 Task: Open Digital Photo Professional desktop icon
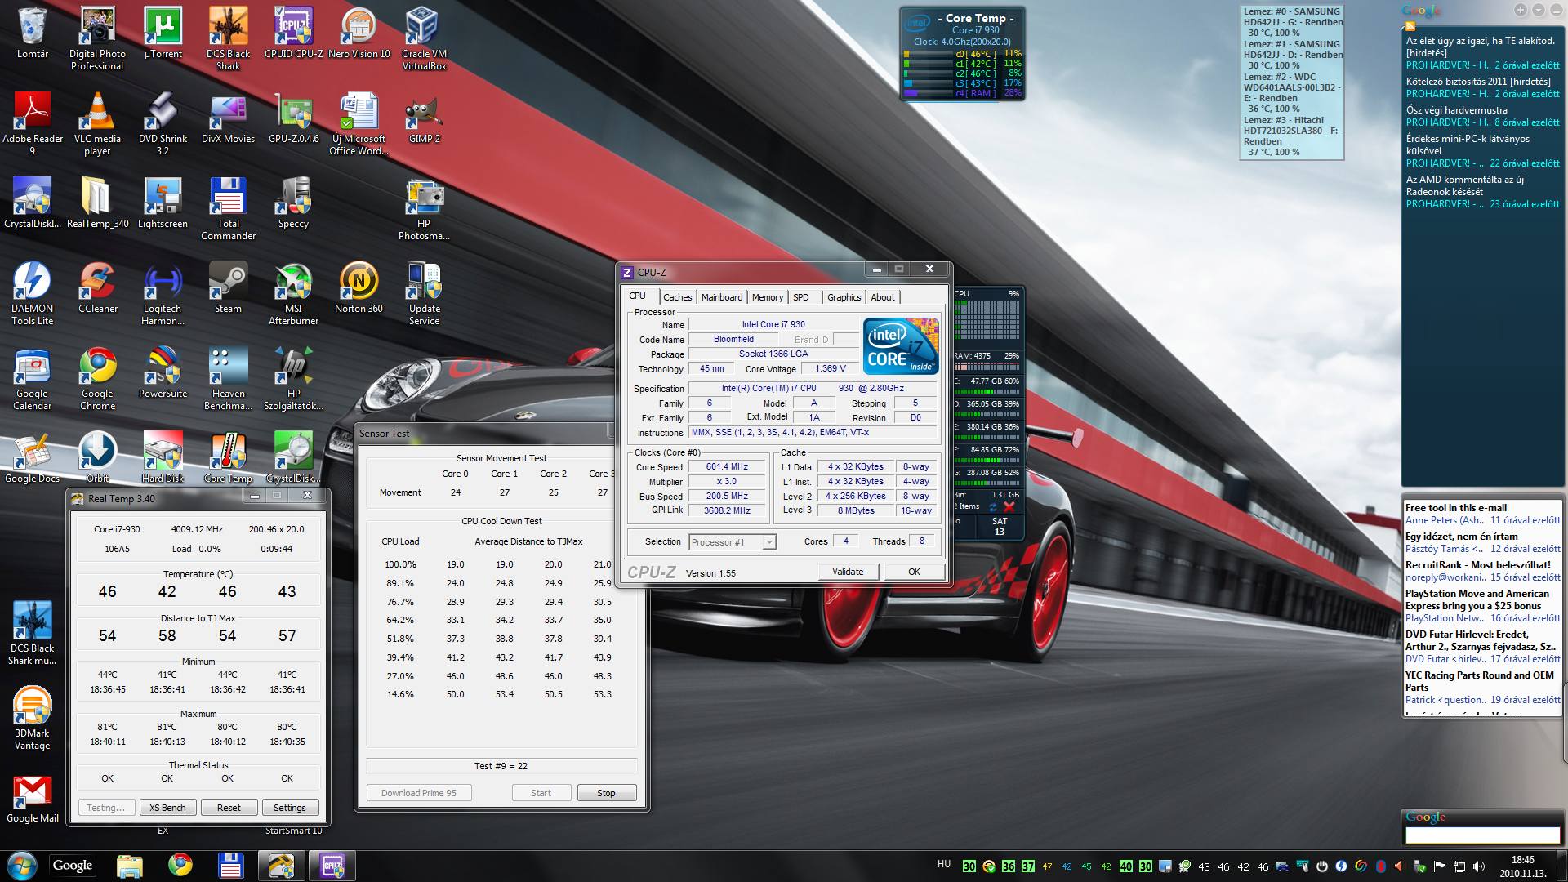coord(97,38)
